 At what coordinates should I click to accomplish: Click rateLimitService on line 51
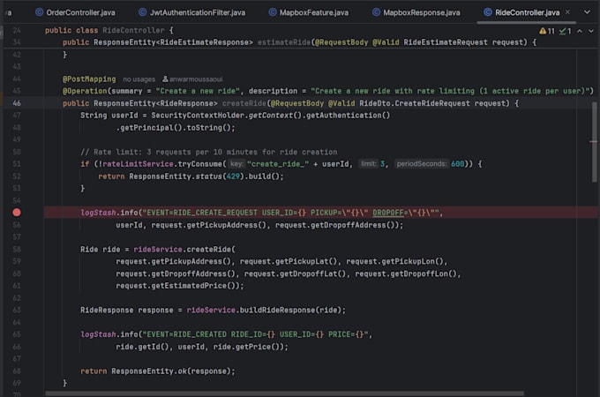[x=138, y=164]
